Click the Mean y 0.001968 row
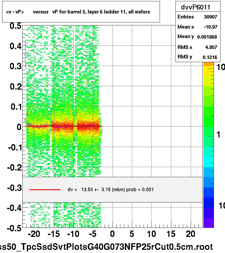Image resolution: width=225 pixels, height=253 pixels. point(197,37)
